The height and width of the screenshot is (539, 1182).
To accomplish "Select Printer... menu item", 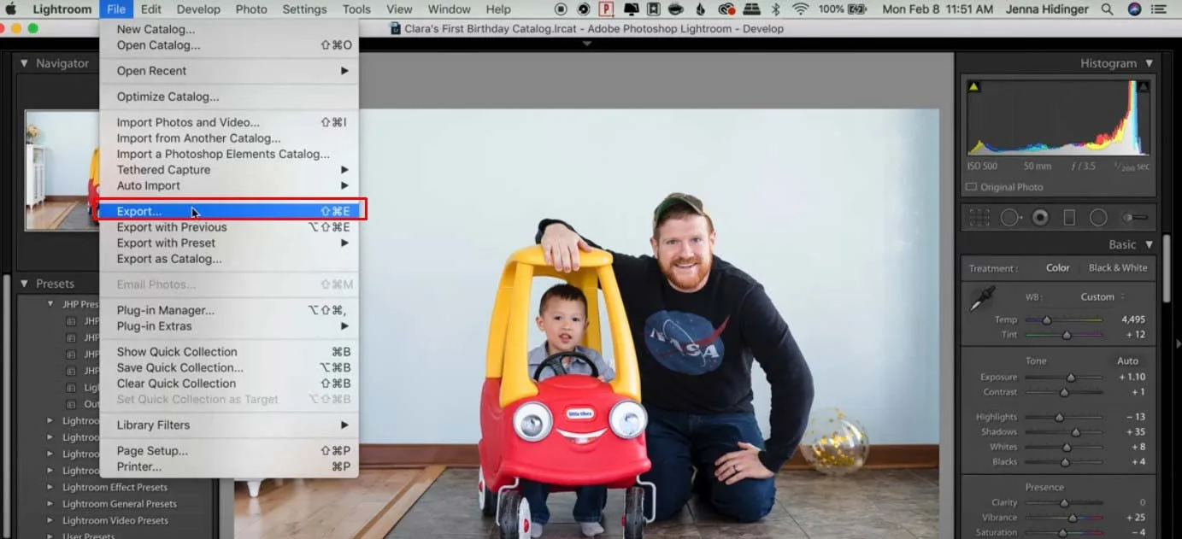I will click(x=229, y=466).
